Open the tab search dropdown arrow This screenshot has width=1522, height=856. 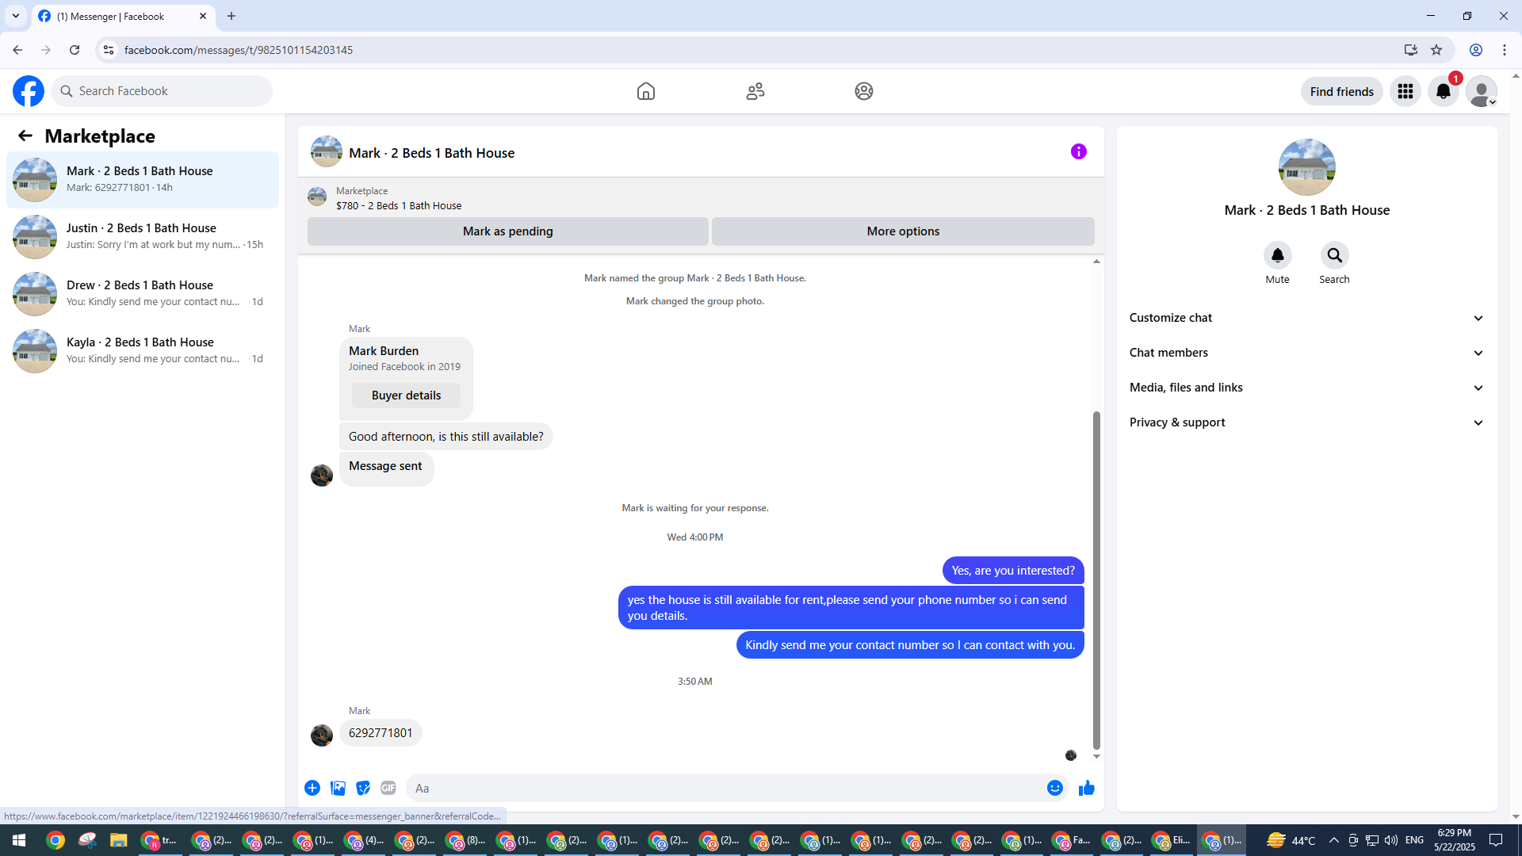point(16,16)
